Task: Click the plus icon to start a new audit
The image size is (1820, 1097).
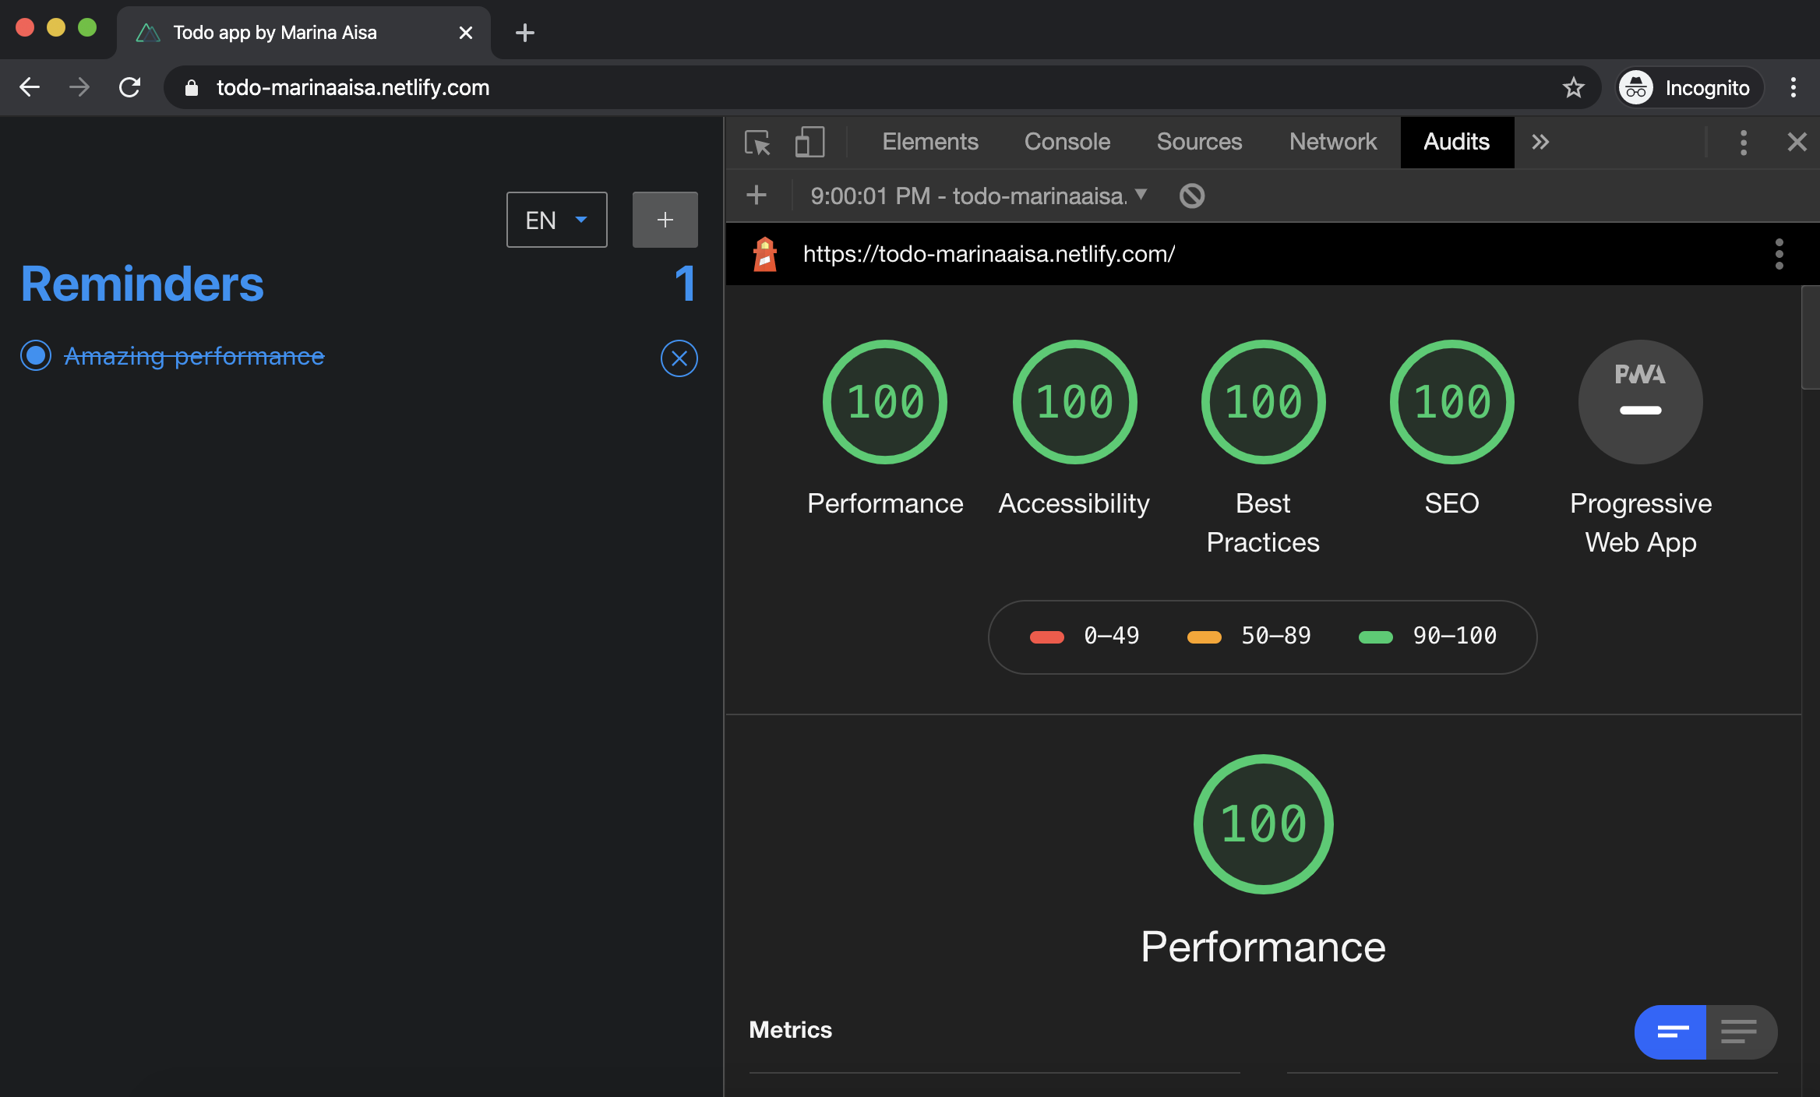Action: [x=757, y=195]
